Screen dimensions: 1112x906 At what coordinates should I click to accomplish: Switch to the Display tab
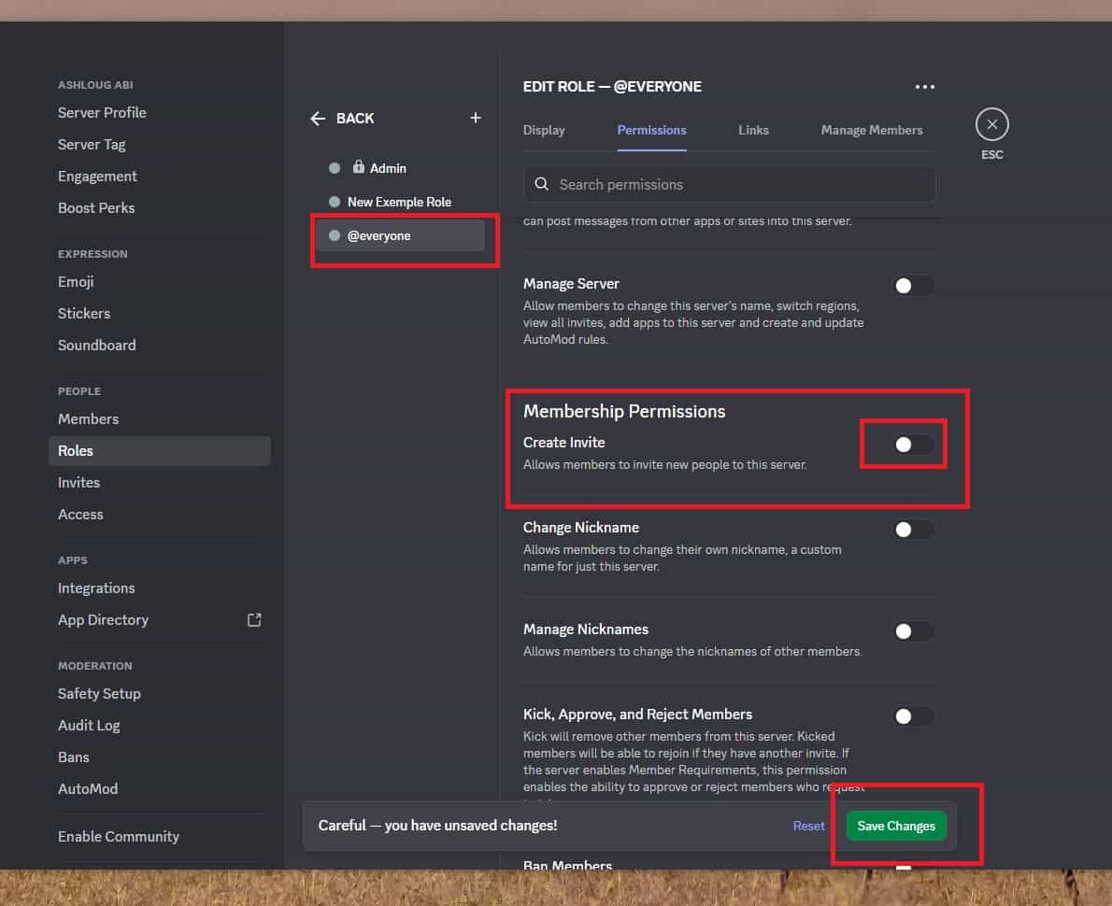544,130
